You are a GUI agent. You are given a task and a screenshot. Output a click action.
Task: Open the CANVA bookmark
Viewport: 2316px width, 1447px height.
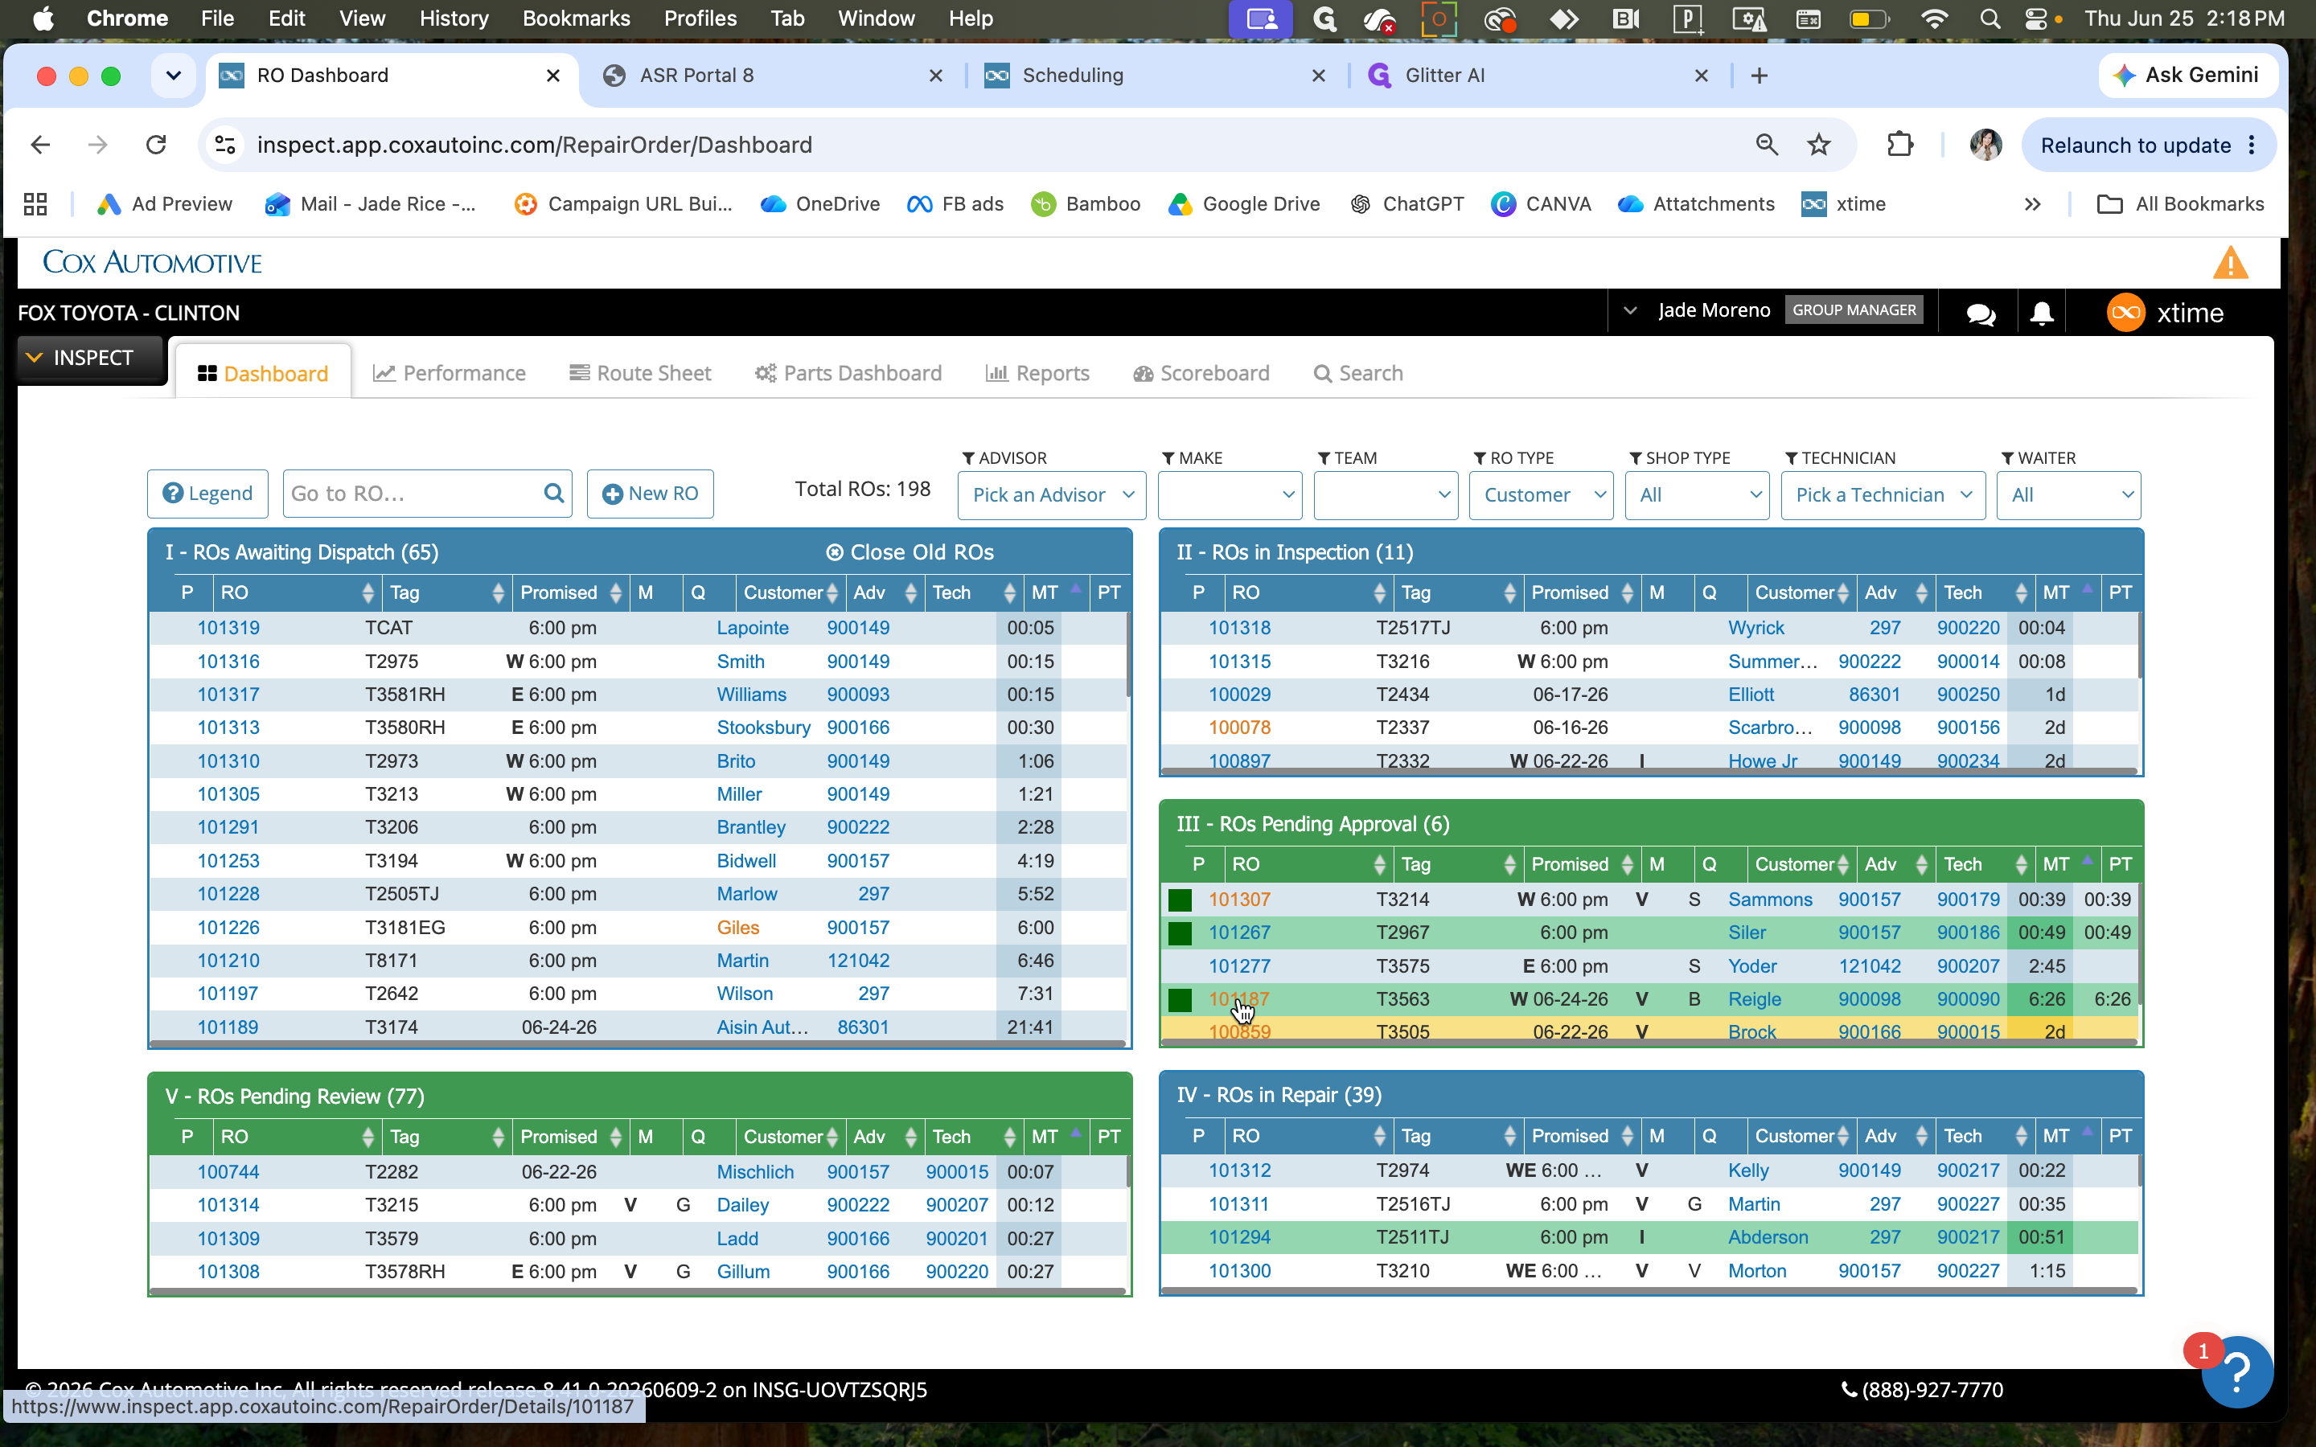coord(1541,204)
